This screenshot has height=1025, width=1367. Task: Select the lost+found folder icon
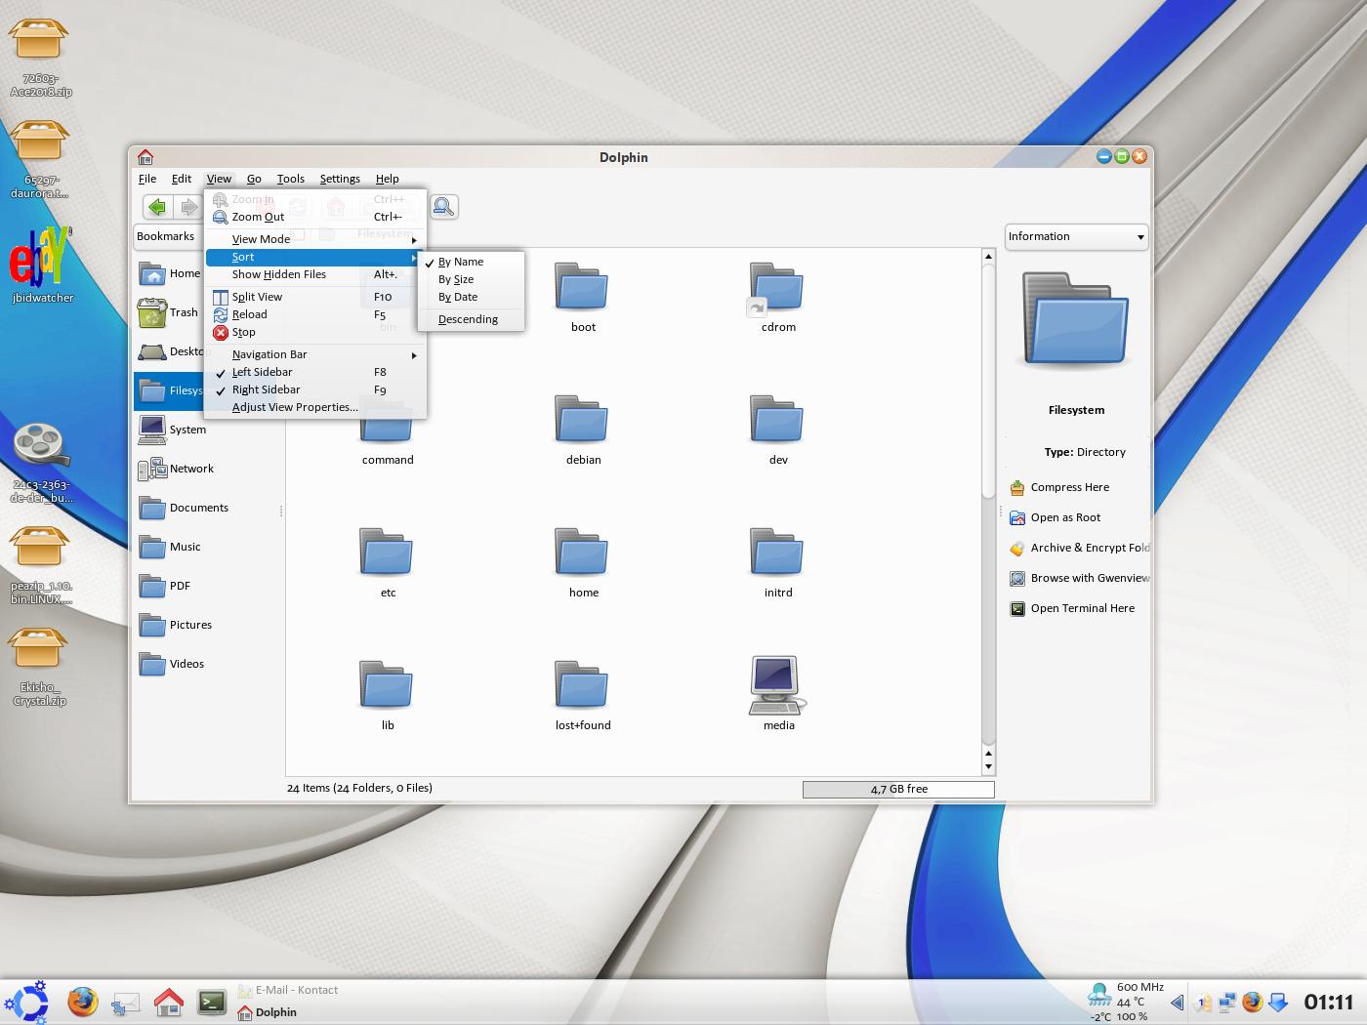582,685
